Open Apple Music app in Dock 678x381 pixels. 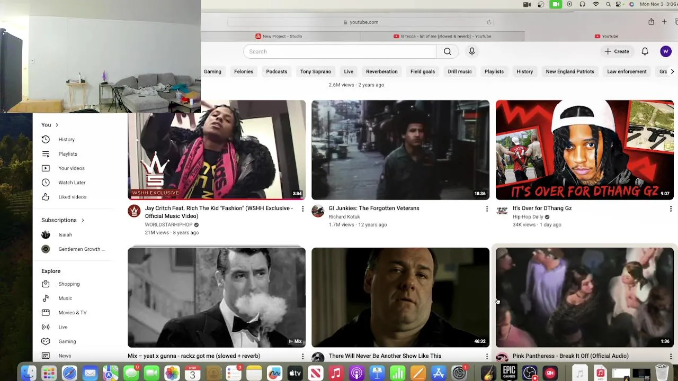(336, 374)
